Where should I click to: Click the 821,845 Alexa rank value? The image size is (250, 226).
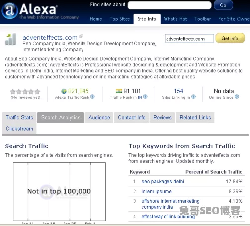click(x=79, y=91)
